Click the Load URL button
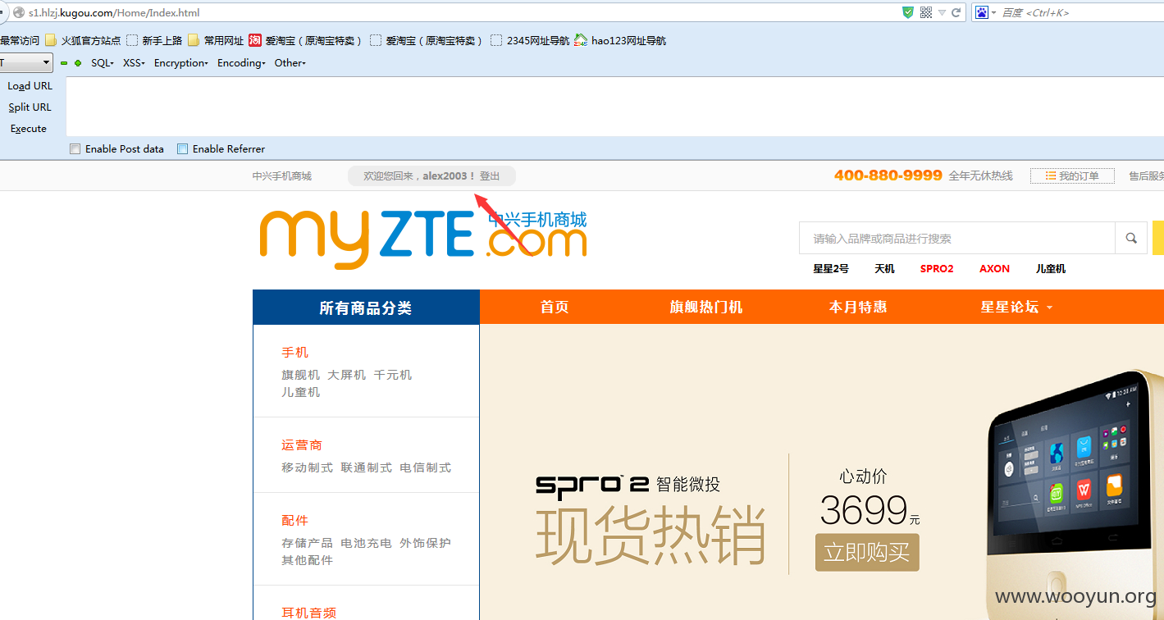Image resolution: width=1164 pixels, height=620 pixels. point(30,86)
